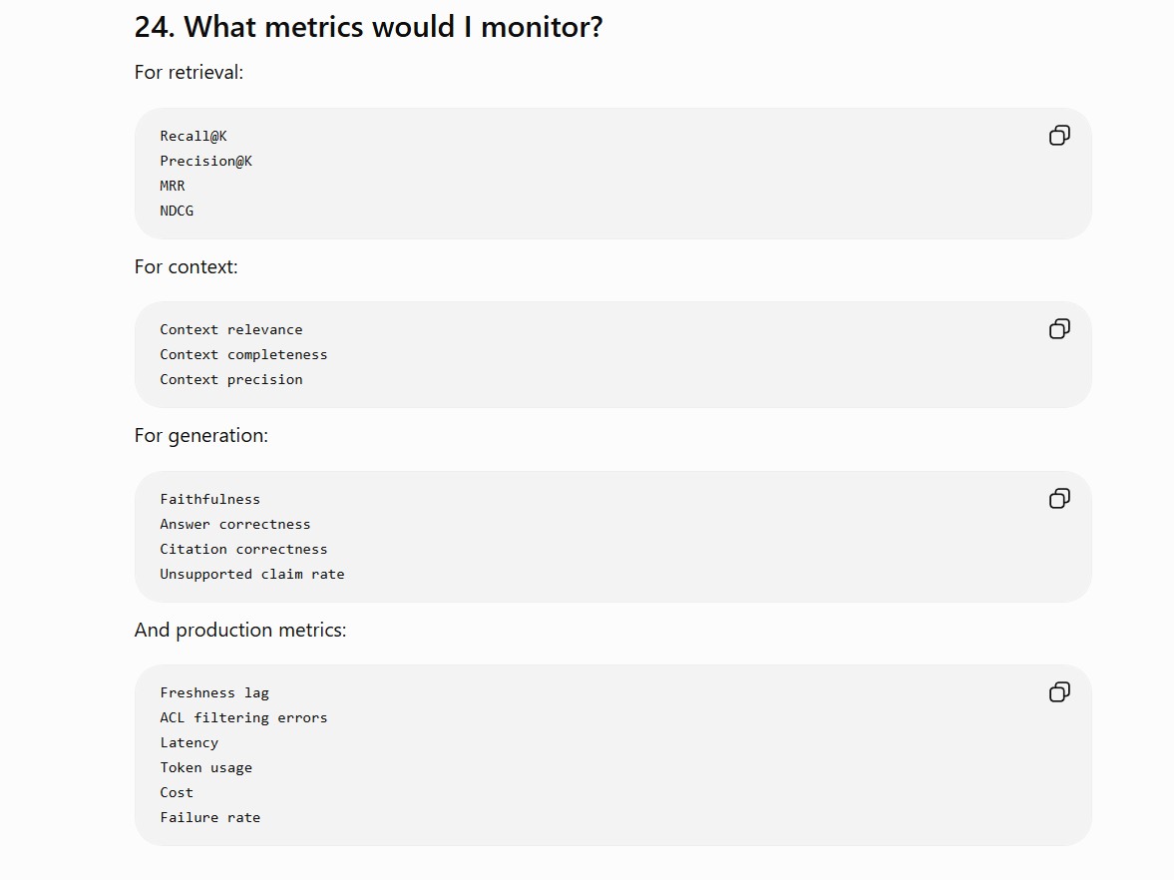Click the "NDCG" metric line
1174x880 pixels.
click(x=177, y=211)
